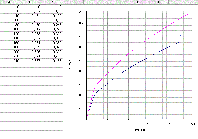Select cell with value 0,102
The height and width of the screenshot is (139, 198).
pos(31,11)
